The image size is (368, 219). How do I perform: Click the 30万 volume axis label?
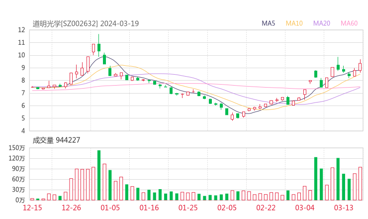[18, 190]
